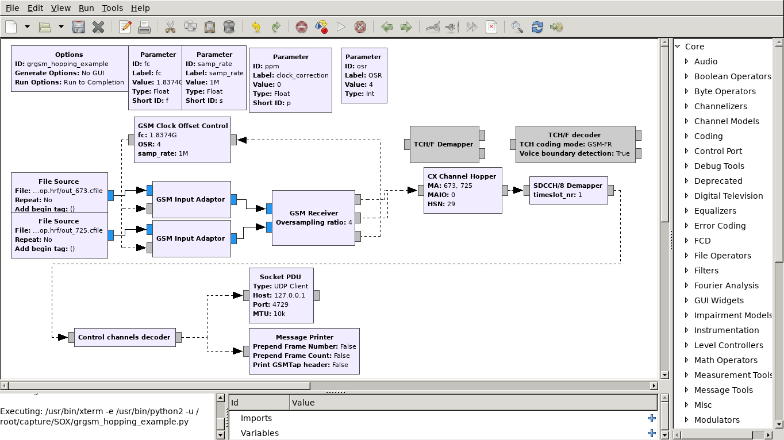This screenshot has width=784, height=440.
Task: Expand the Byte Operators category
Action: pyautogui.click(x=687, y=91)
